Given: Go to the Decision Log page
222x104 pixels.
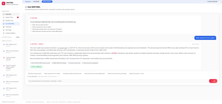Looking at the screenshot, I should (x=11, y=20).
